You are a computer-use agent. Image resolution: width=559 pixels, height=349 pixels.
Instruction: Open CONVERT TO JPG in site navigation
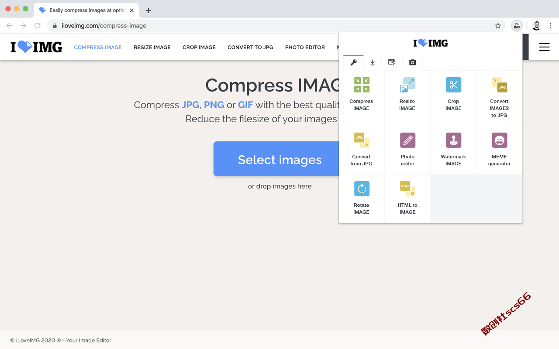pos(250,47)
